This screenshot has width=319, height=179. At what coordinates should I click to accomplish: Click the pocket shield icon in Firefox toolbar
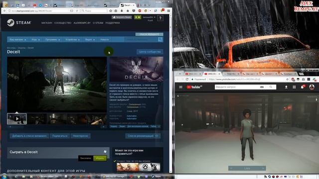click(x=134, y=11)
